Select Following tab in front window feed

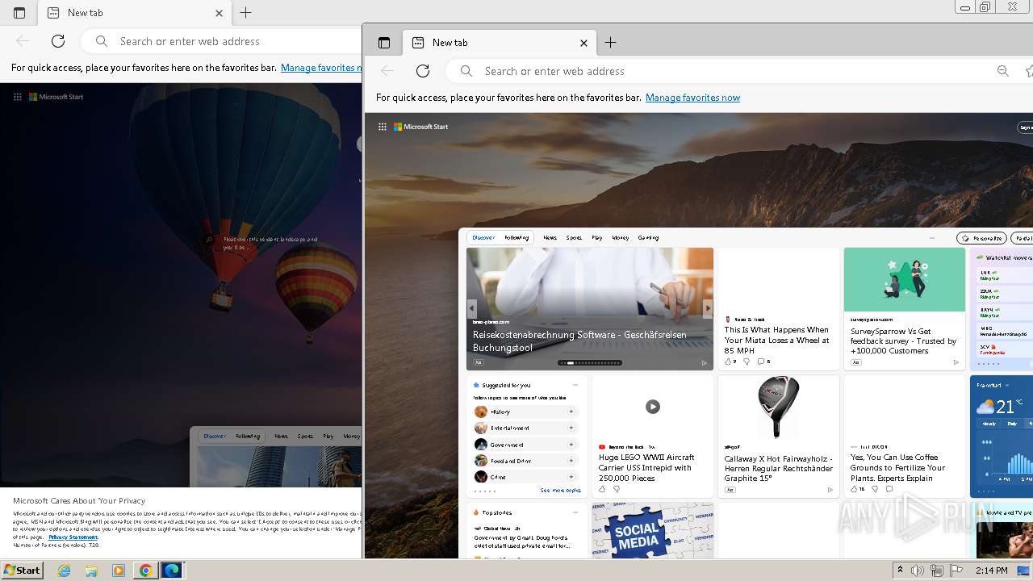pyautogui.click(x=516, y=238)
